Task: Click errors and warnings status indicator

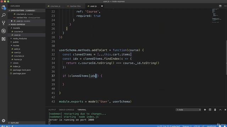Action: pyautogui.click(x=6, y=126)
